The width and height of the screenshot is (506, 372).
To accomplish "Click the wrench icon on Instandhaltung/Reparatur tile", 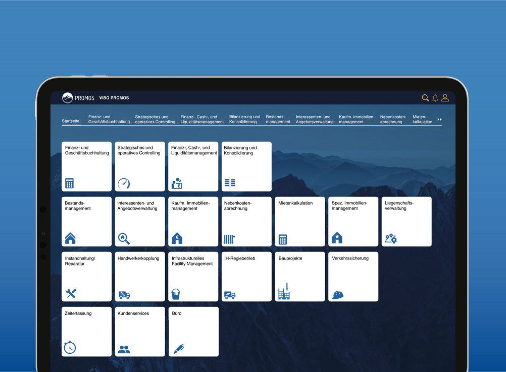I will [x=71, y=294].
